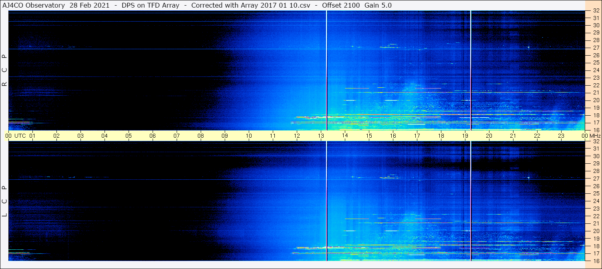Viewport: 602px width, 269px height.
Task: Click the 06 UTC hour label
Action: click(153, 136)
